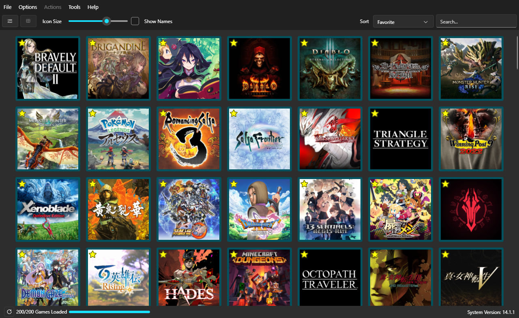Viewport: 519px width, 318px height.
Task: Expand the Sort combo box chevron
Action: pyautogui.click(x=426, y=22)
